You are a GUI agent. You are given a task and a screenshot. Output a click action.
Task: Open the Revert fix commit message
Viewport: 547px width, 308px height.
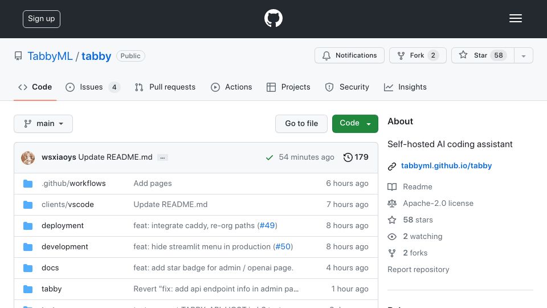(216, 289)
